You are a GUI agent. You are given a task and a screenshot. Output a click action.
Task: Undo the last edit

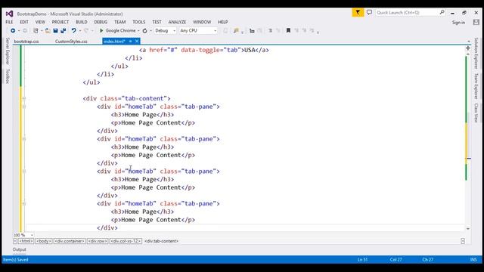coord(73,30)
